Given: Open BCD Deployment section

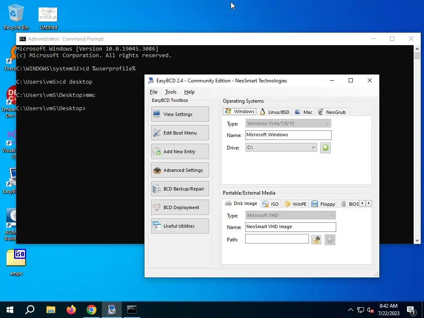Looking at the screenshot, I should point(180,207).
